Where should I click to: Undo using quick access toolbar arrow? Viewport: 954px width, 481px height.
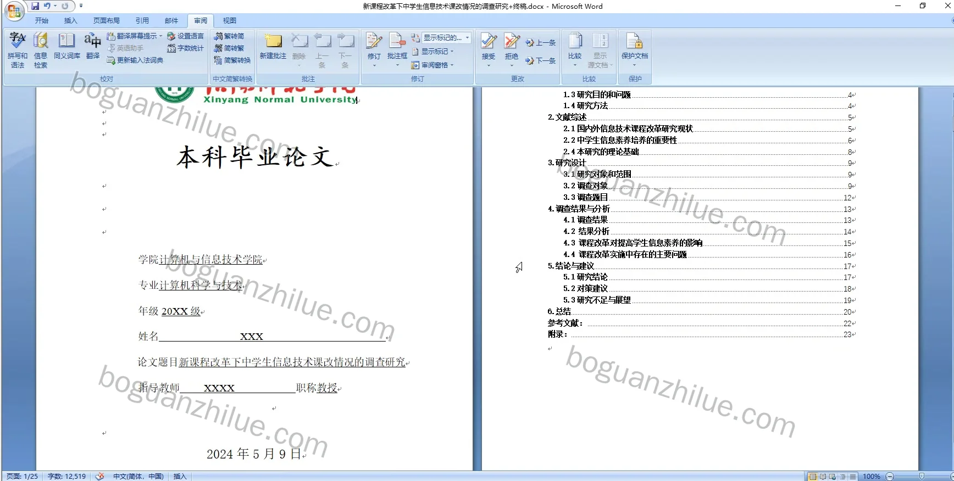(47, 6)
